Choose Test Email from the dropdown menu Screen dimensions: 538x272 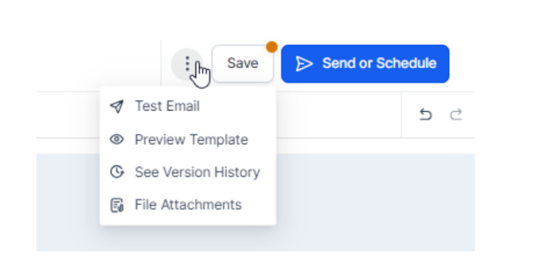167,106
